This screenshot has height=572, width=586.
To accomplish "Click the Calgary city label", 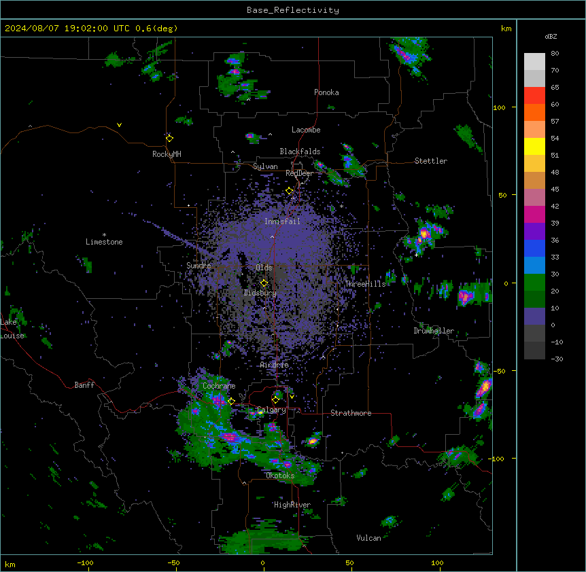I will point(271,410).
